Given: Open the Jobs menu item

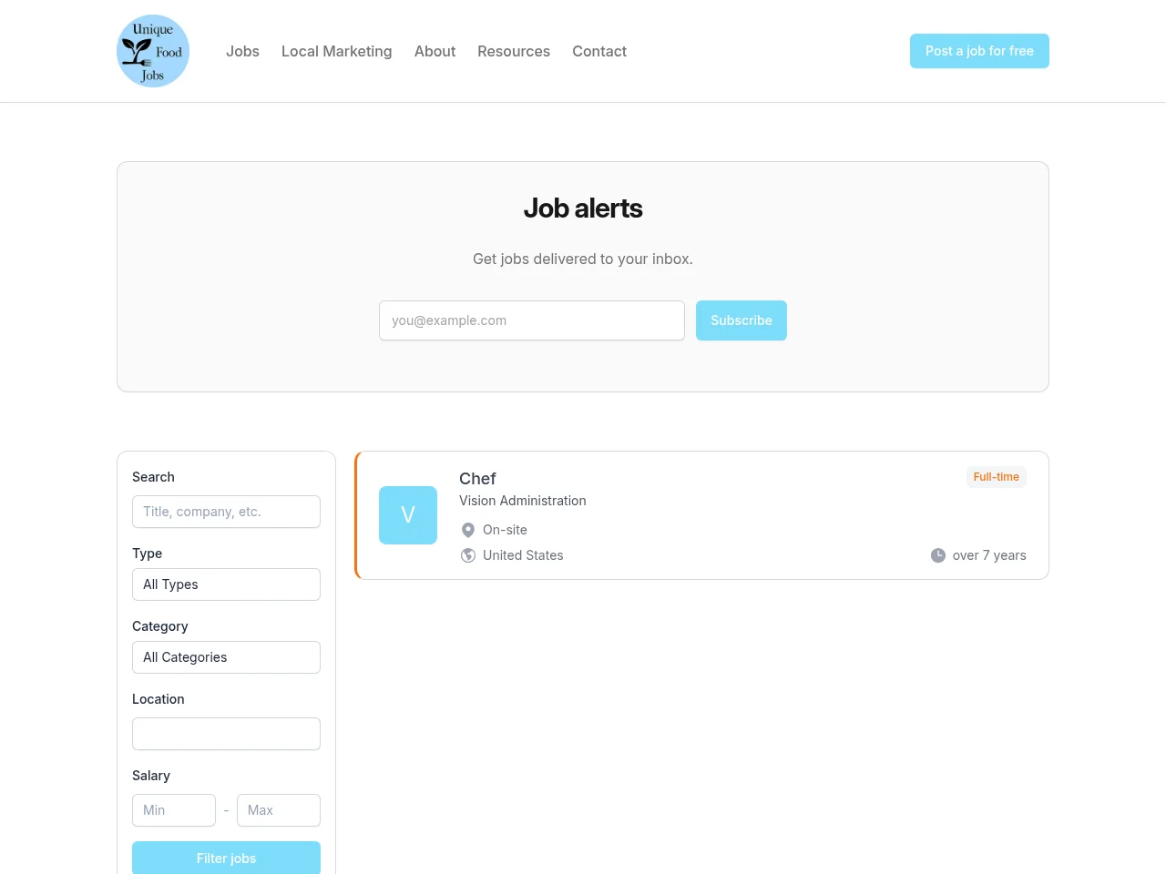Looking at the screenshot, I should coord(242,51).
